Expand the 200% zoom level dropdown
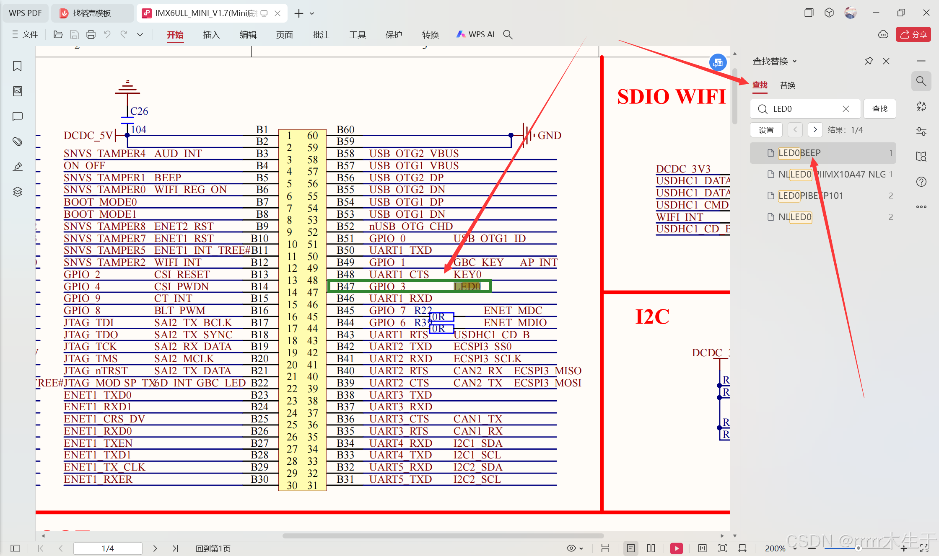 click(795, 548)
